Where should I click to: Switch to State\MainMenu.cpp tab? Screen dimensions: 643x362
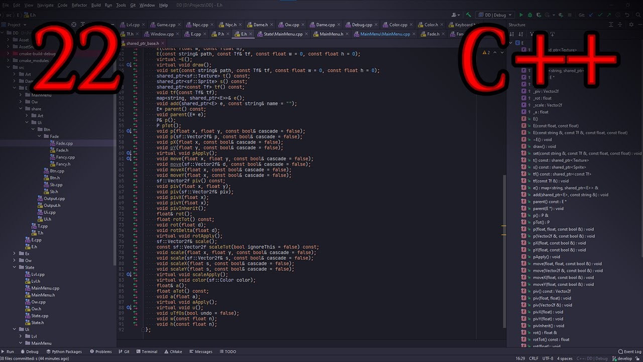click(283, 34)
